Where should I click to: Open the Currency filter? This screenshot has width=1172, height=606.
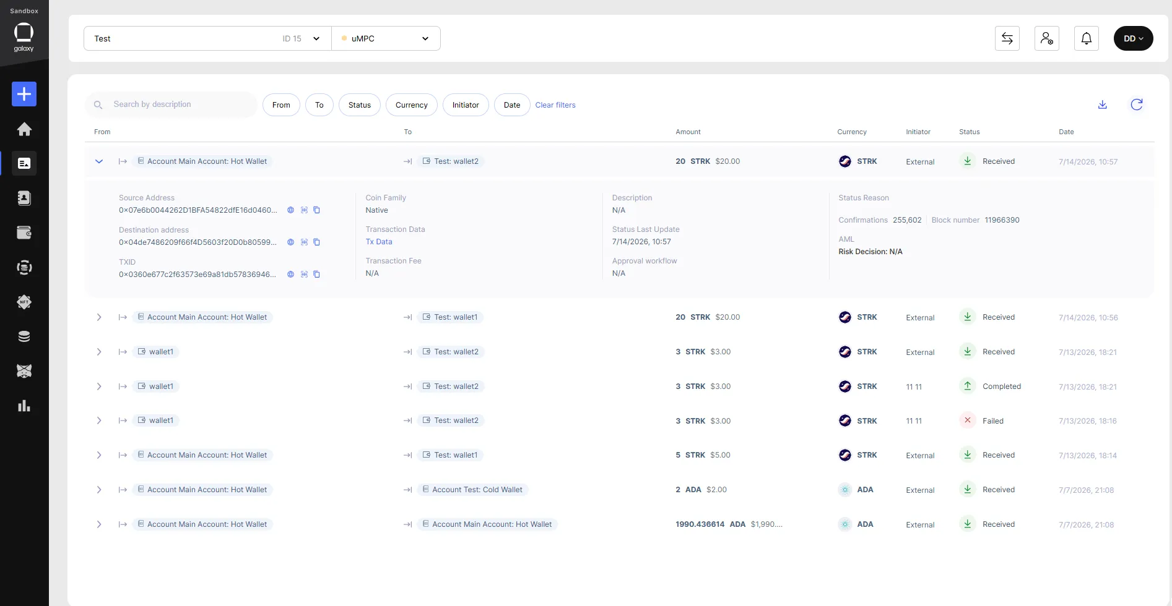click(412, 105)
